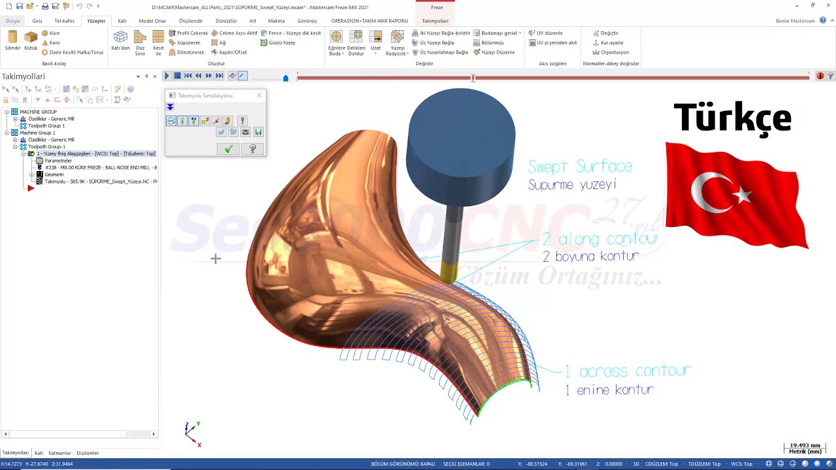
Task: Click the UV düzenle tool
Action: point(545,33)
